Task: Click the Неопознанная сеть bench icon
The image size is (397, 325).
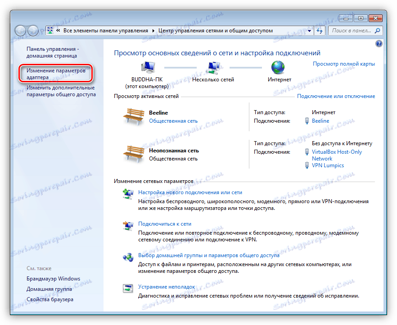Action: [x=134, y=154]
